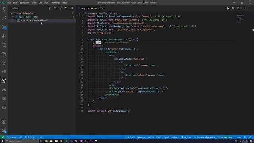Screen dimensions: 254x143
Task: Click the App symbol breadcrumb
Action: pos(114,13)
